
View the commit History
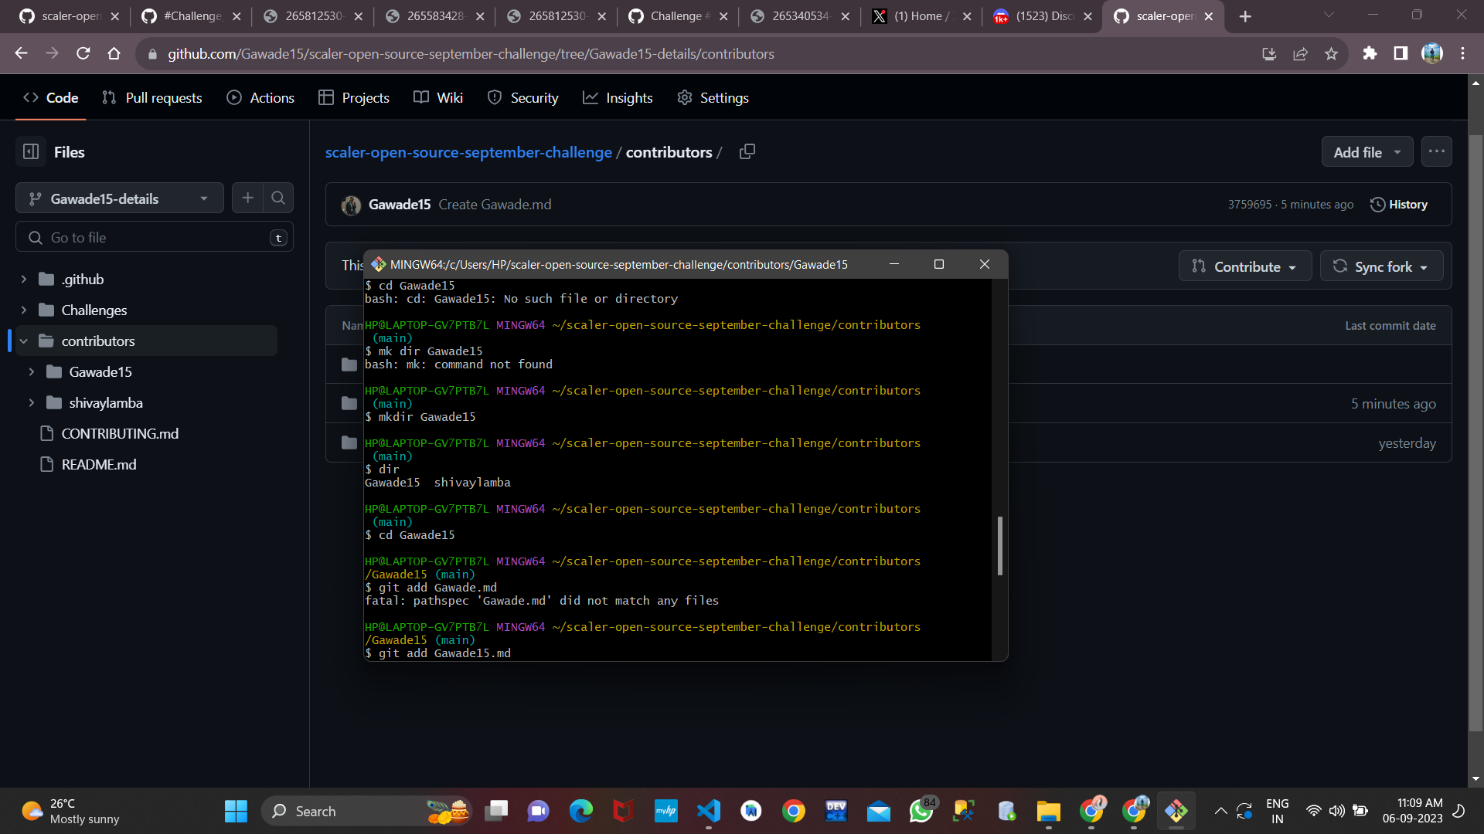(x=1399, y=204)
